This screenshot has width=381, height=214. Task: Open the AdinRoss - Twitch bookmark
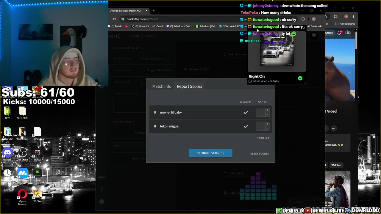click(179, 26)
